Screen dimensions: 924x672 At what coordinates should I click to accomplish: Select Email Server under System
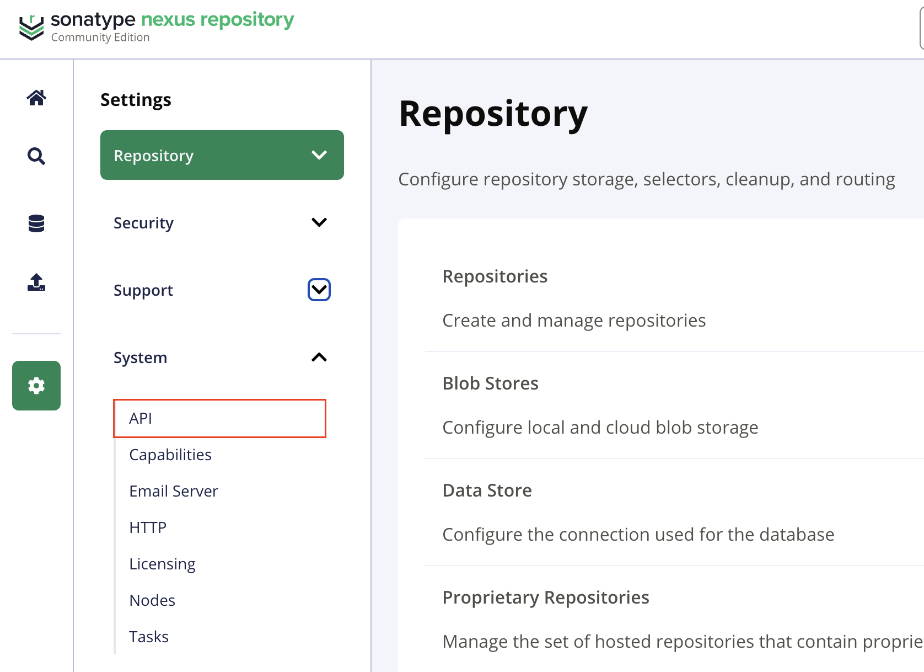point(174,491)
